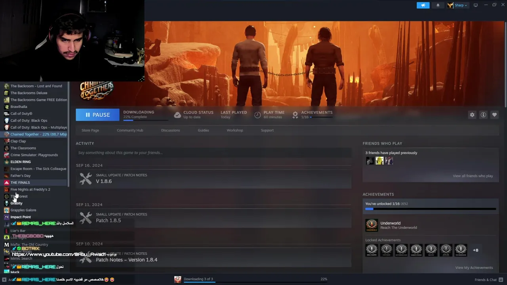
Task: Click the library list scrollbar
Action: (x=69, y=135)
